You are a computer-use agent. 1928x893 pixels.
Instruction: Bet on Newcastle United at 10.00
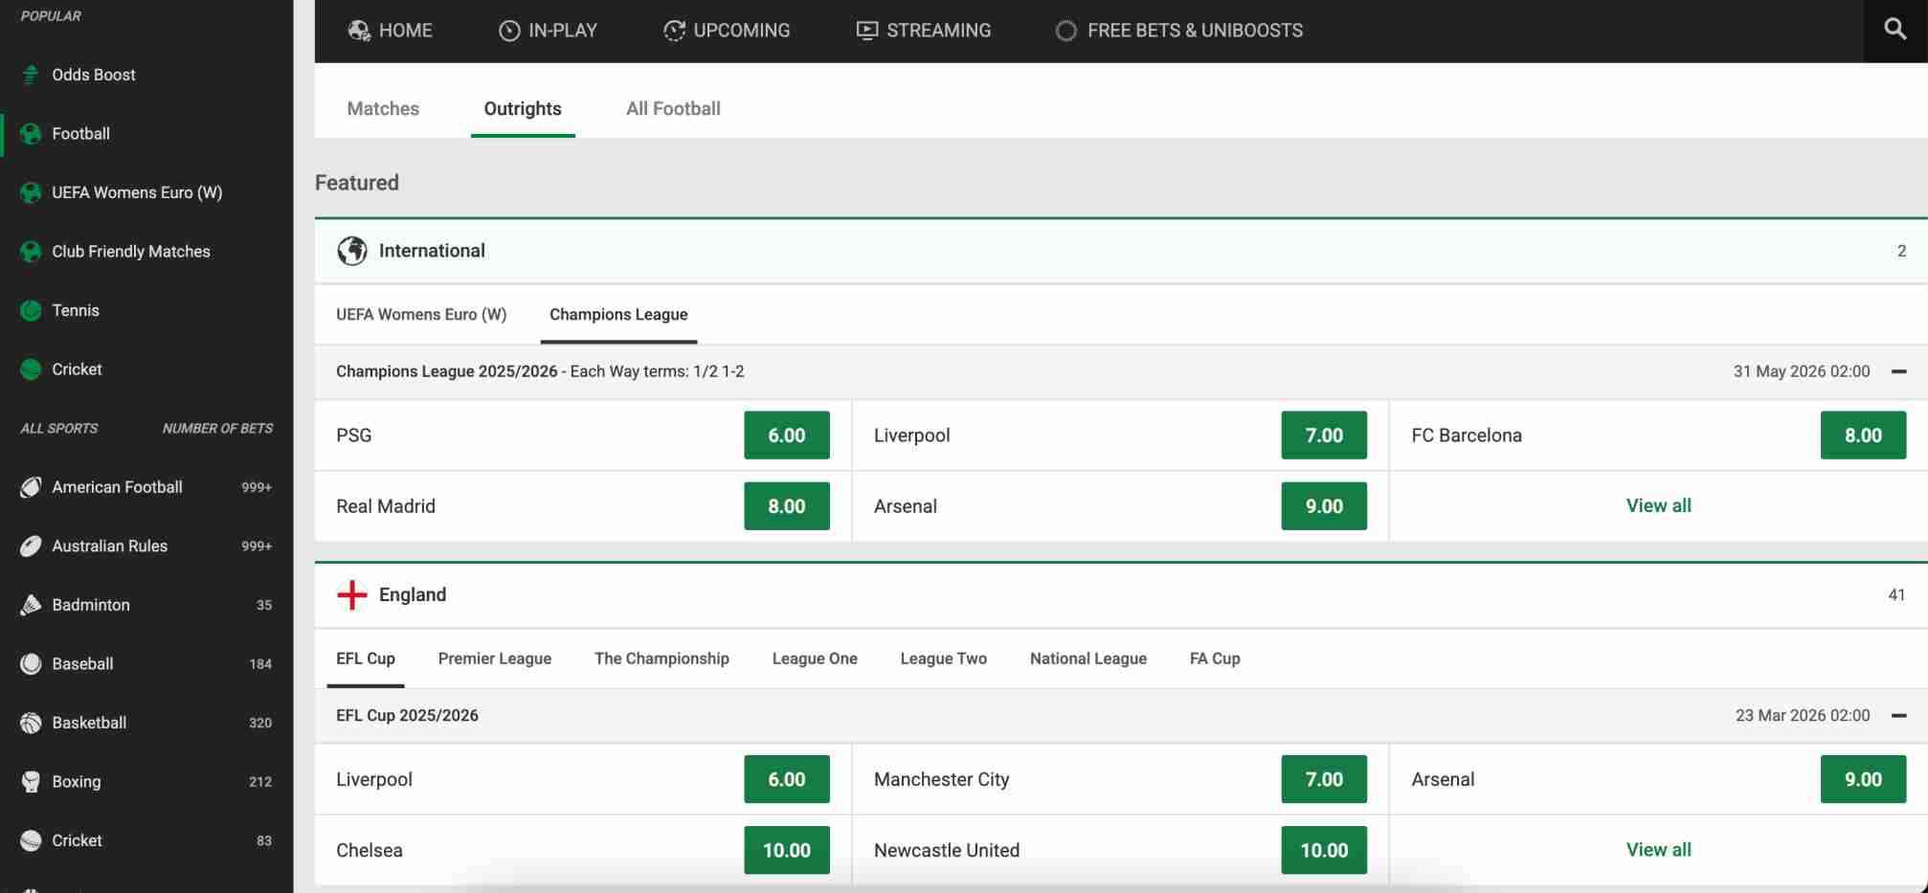1324,850
